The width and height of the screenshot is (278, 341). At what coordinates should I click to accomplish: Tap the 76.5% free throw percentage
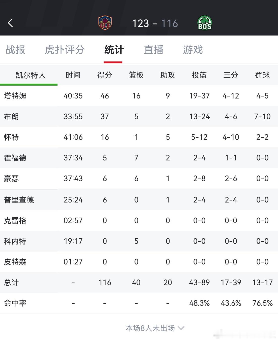tap(262, 303)
